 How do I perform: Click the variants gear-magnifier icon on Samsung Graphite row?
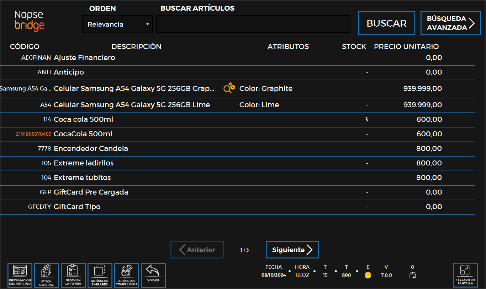tap(229, 88)
